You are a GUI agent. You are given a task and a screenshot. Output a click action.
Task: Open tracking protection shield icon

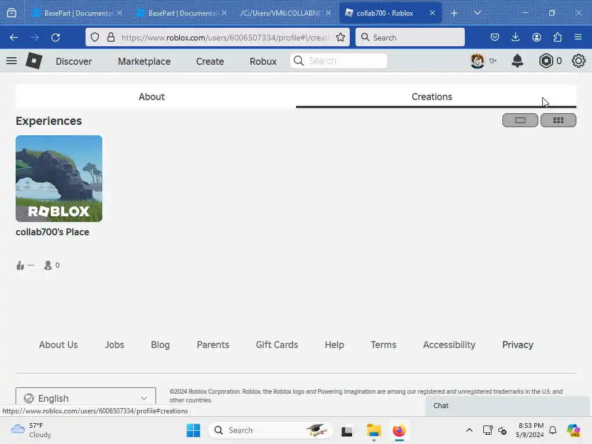[95, 38]
